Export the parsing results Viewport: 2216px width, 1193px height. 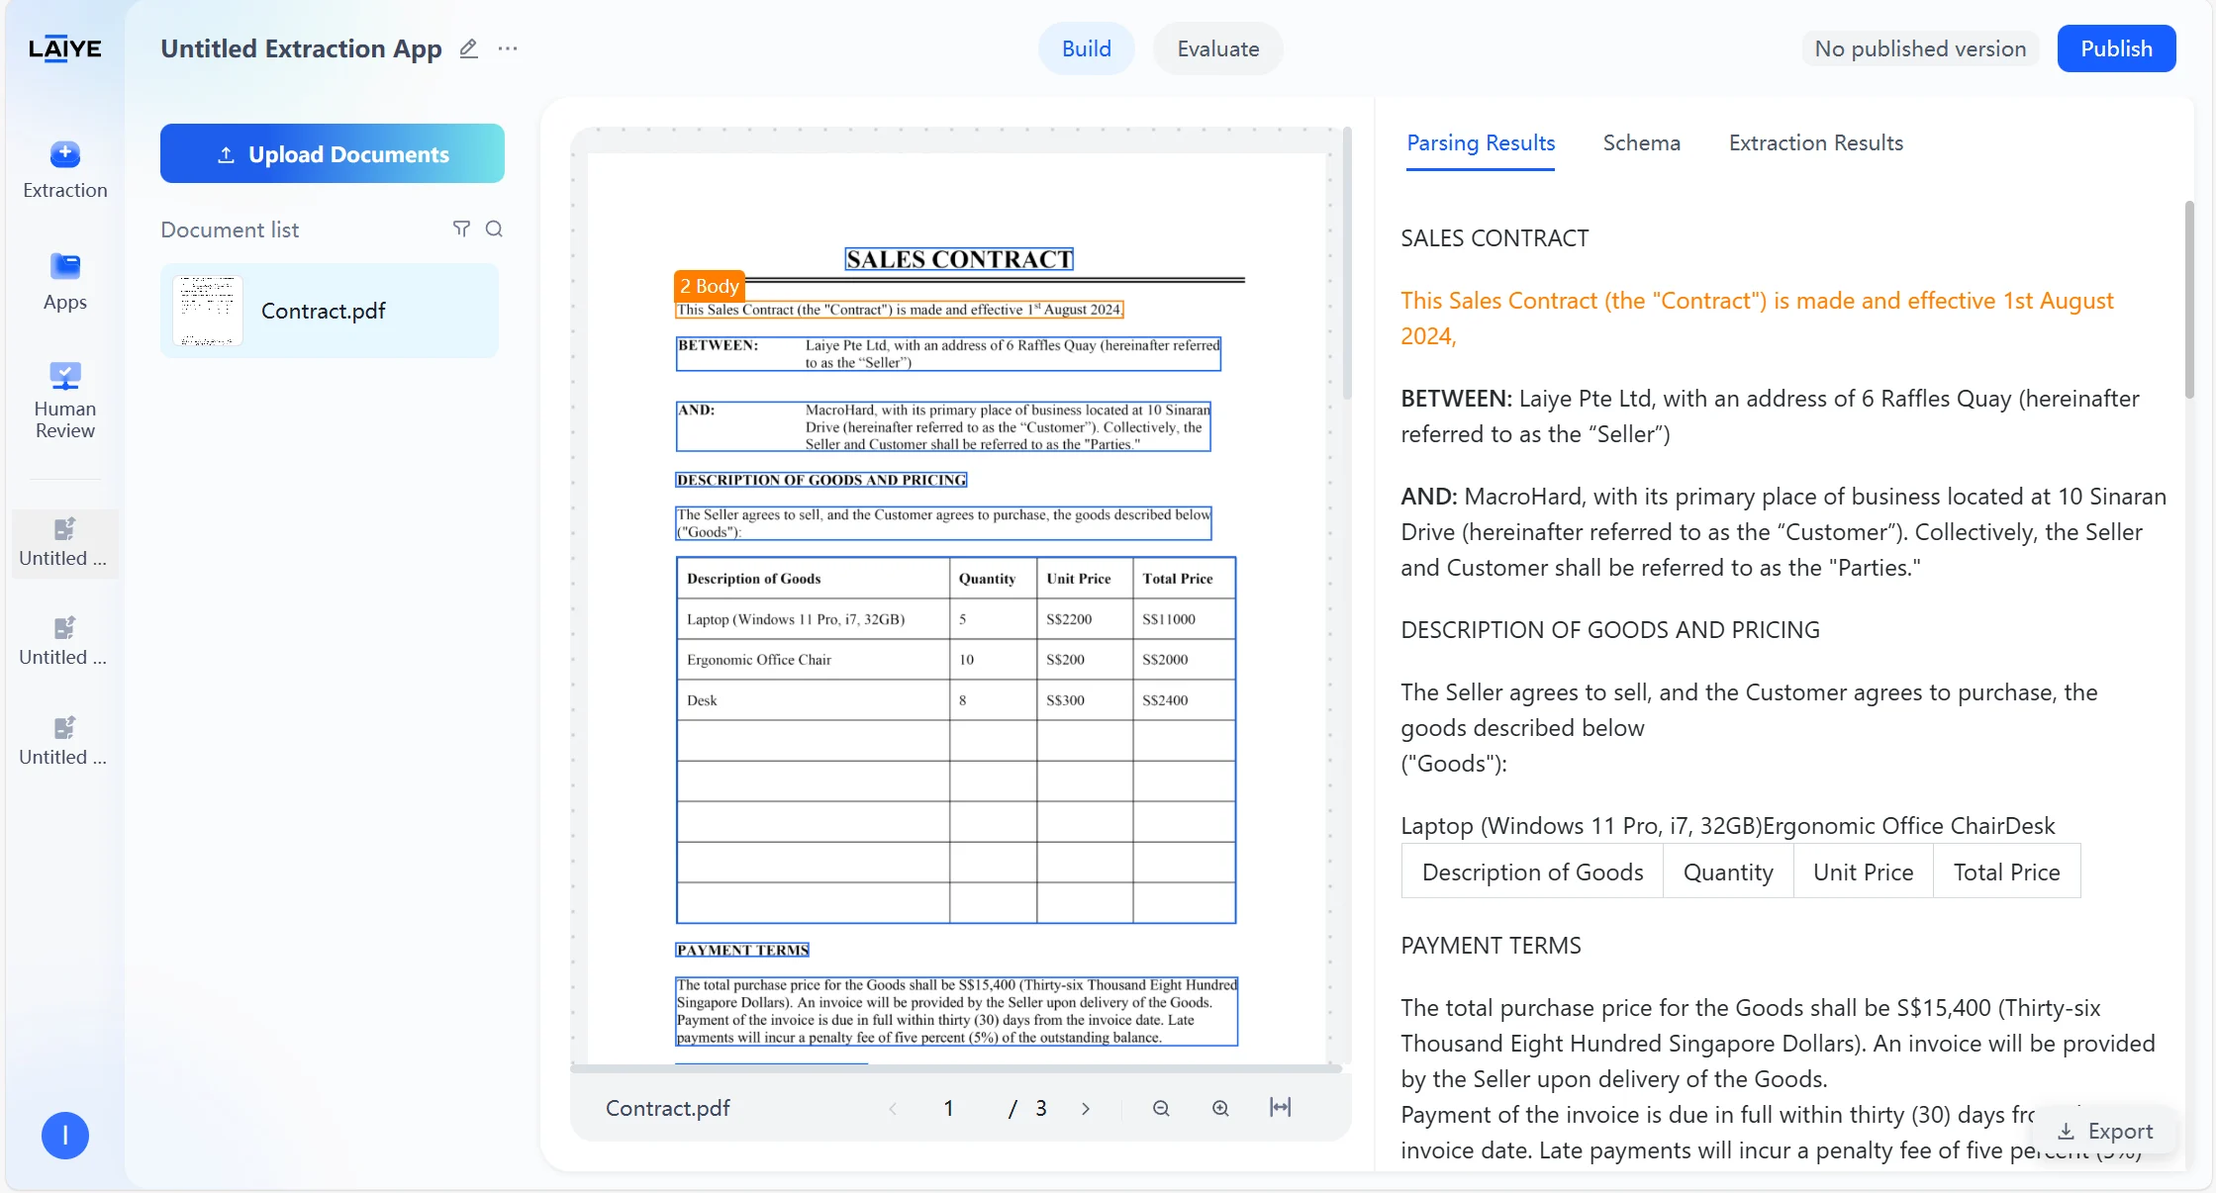pos(2105,1131)
